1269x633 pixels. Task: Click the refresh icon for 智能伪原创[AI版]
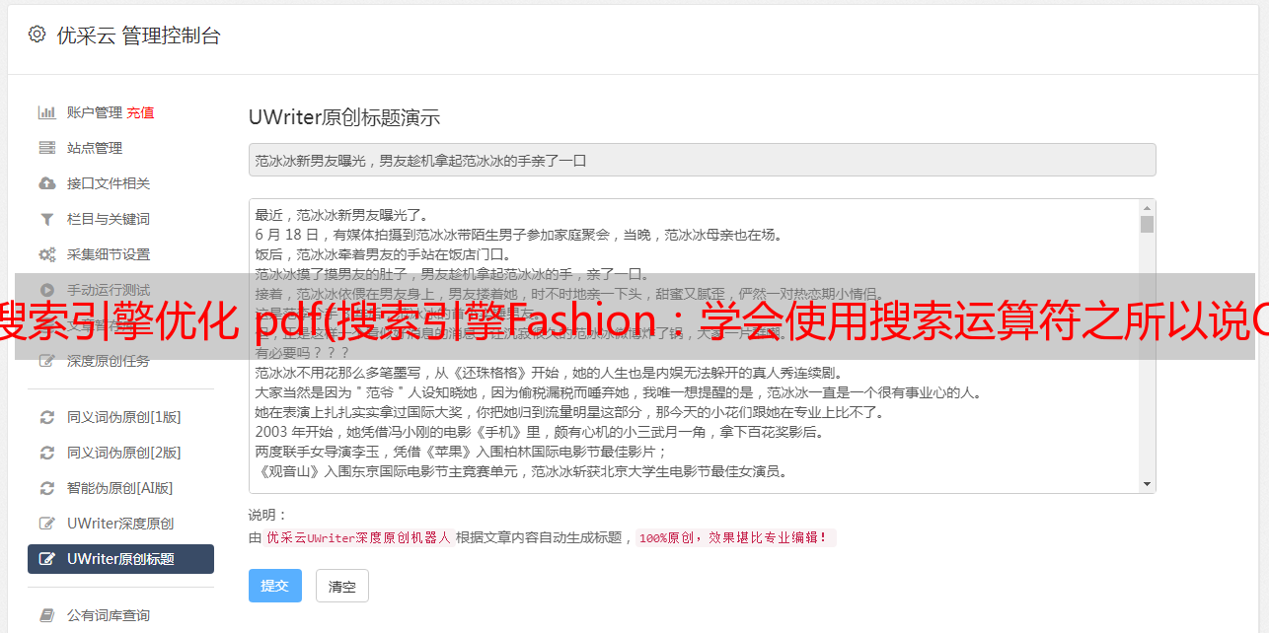[46, 488]
